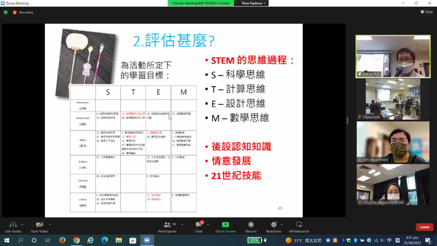Open Chrome from the Windows taskbar
The height and width of the screenshot is (246, 437).
[x=76, y=240]
